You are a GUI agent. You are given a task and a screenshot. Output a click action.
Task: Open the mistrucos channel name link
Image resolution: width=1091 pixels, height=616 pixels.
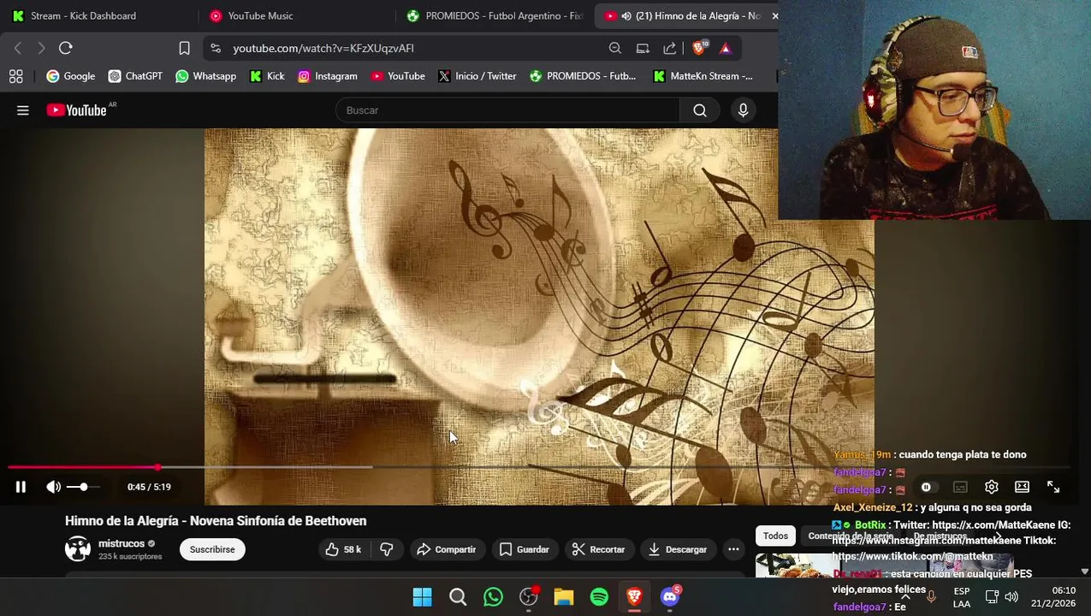click(122, 543)
